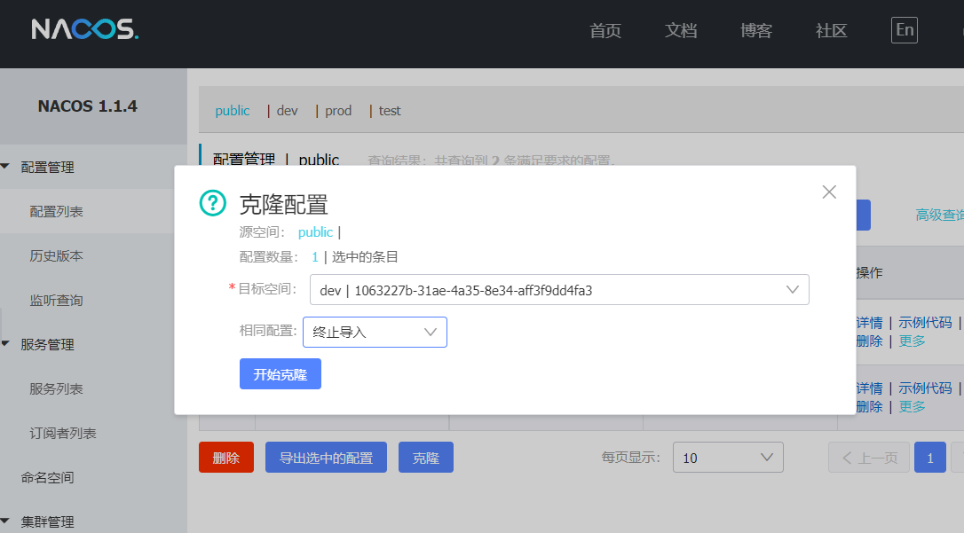Select the dev namespace tab
The height and width of the screenshot is (533, 964).
[287, 111]
